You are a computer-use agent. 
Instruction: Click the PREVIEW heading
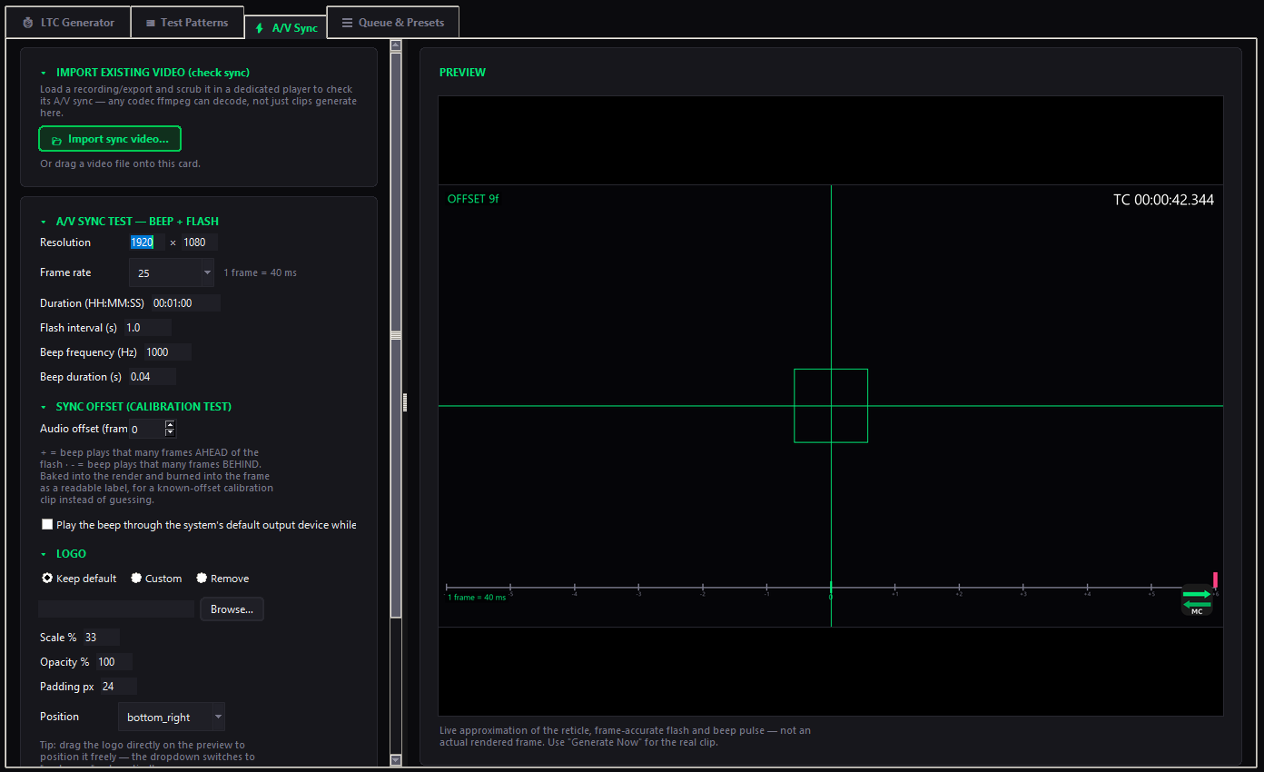(x=462, y=73)
